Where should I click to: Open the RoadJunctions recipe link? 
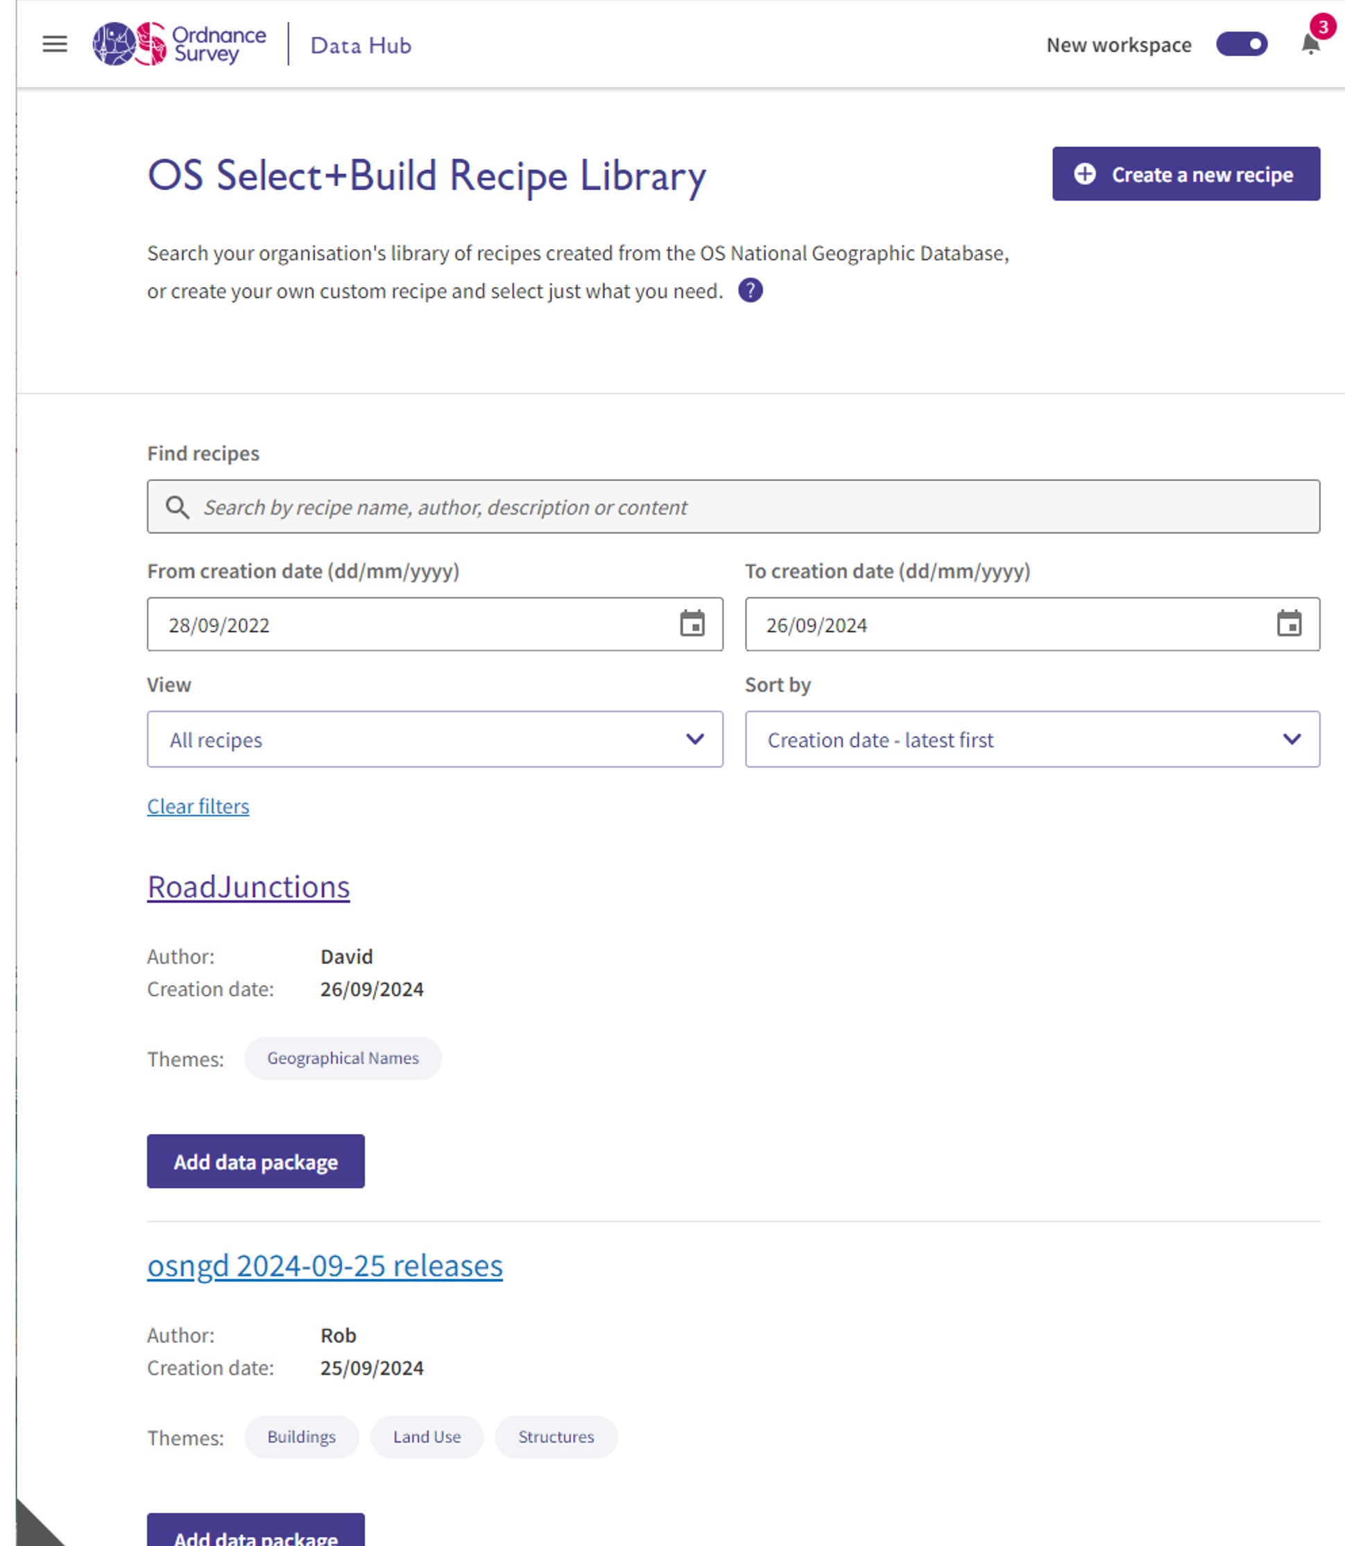coord(248,887)
